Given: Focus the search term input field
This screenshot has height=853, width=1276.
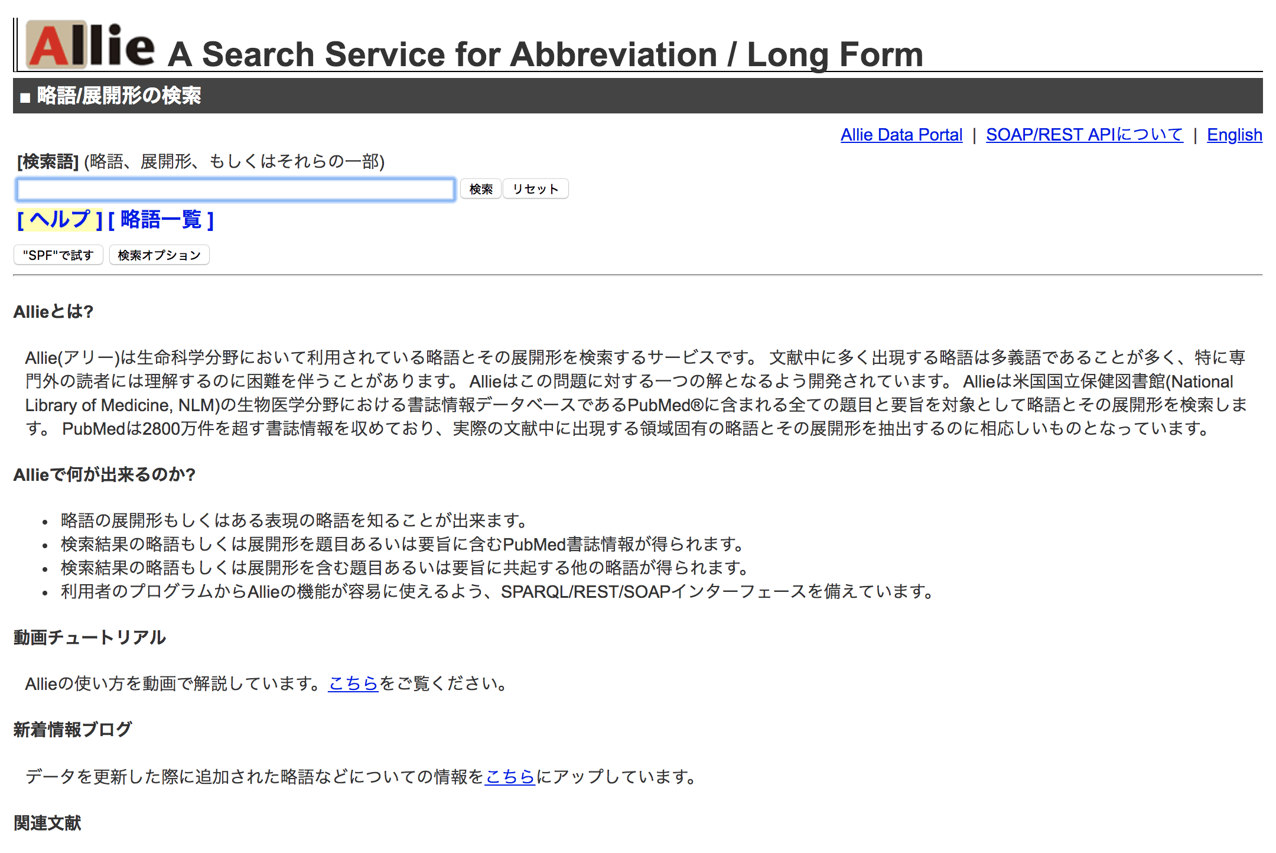Looking at the screenshot, I should click(x=235, y=190).
